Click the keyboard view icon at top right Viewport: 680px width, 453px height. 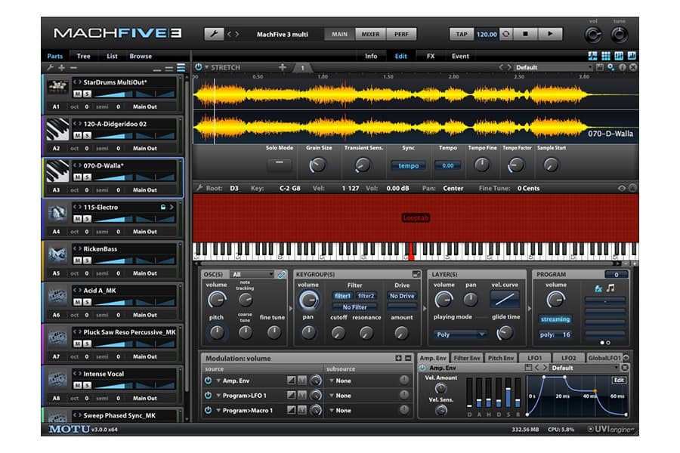tap(619, 54)
